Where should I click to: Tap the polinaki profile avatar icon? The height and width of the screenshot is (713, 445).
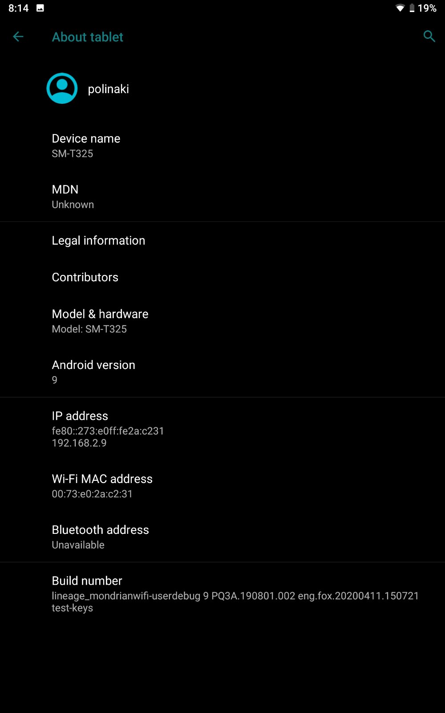pos(62,88)
